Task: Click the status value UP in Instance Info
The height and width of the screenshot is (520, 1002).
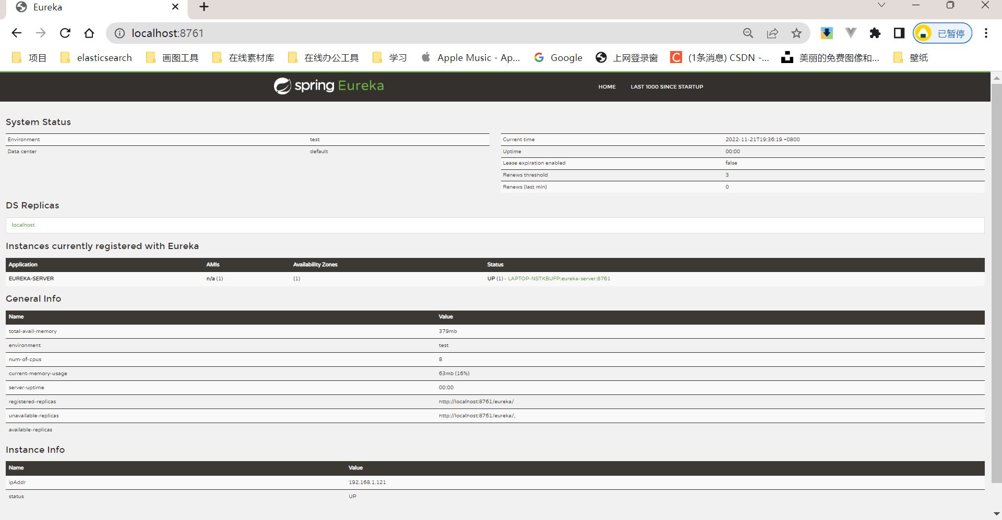Action: pos(353,497)
